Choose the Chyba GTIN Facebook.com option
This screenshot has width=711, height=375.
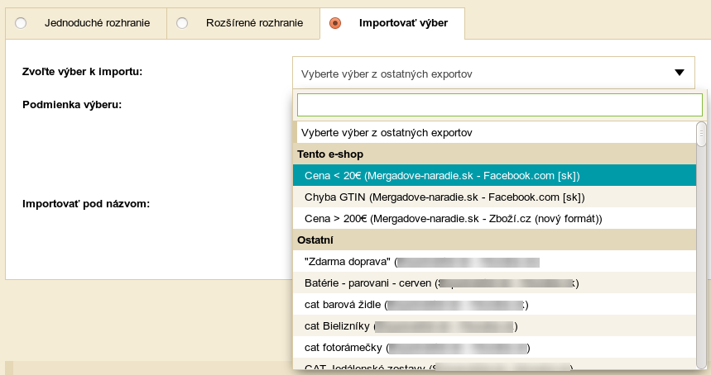[x=444, y=197]
